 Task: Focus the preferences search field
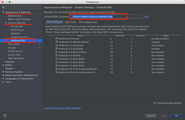tap(21, 7)
